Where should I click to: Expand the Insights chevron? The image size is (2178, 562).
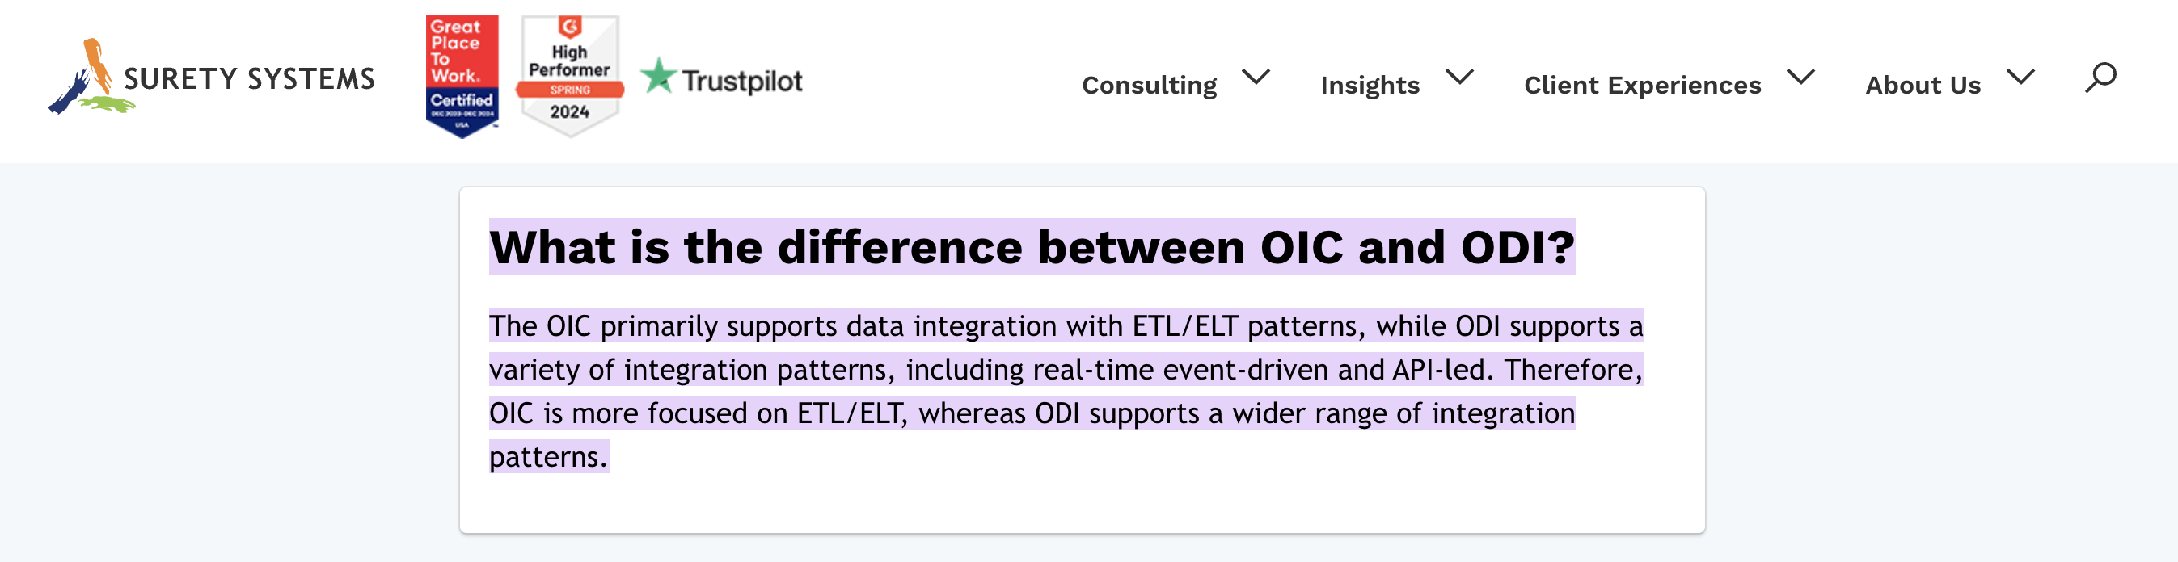[1459, 78]
